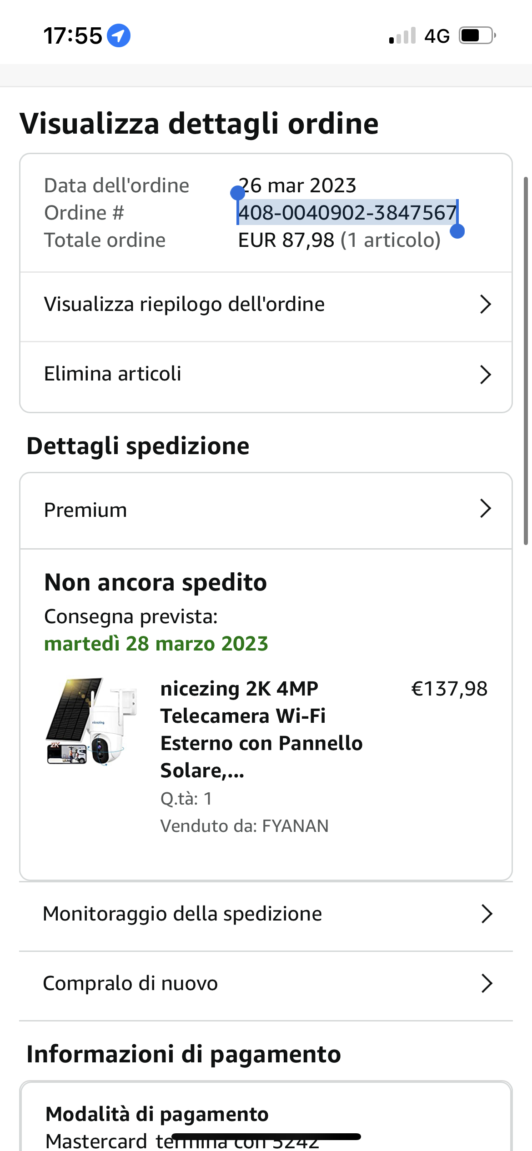Tap the location arrow icon in status bar

click(x=119, y=35)
